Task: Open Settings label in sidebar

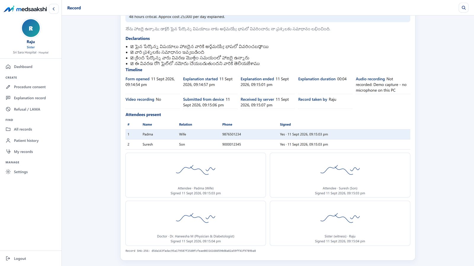Action: pos(21,172)
